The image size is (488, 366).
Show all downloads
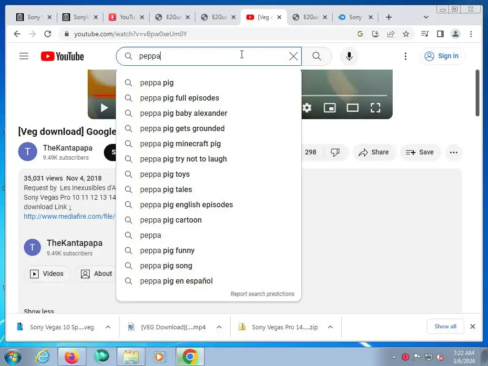pyautogui.click(x=446, y=326)
